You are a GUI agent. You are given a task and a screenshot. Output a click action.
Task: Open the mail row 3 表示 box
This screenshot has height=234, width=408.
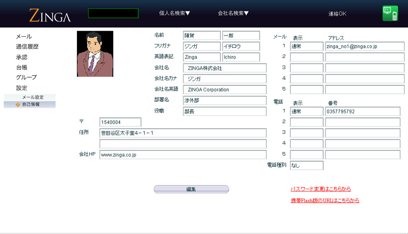click(307, 68)
